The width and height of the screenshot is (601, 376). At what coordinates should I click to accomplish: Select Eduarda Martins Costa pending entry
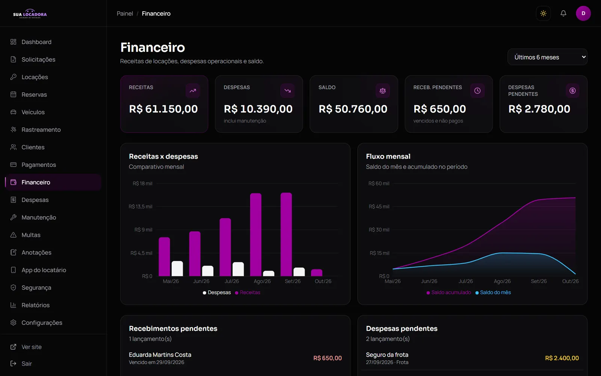point(235,358)
